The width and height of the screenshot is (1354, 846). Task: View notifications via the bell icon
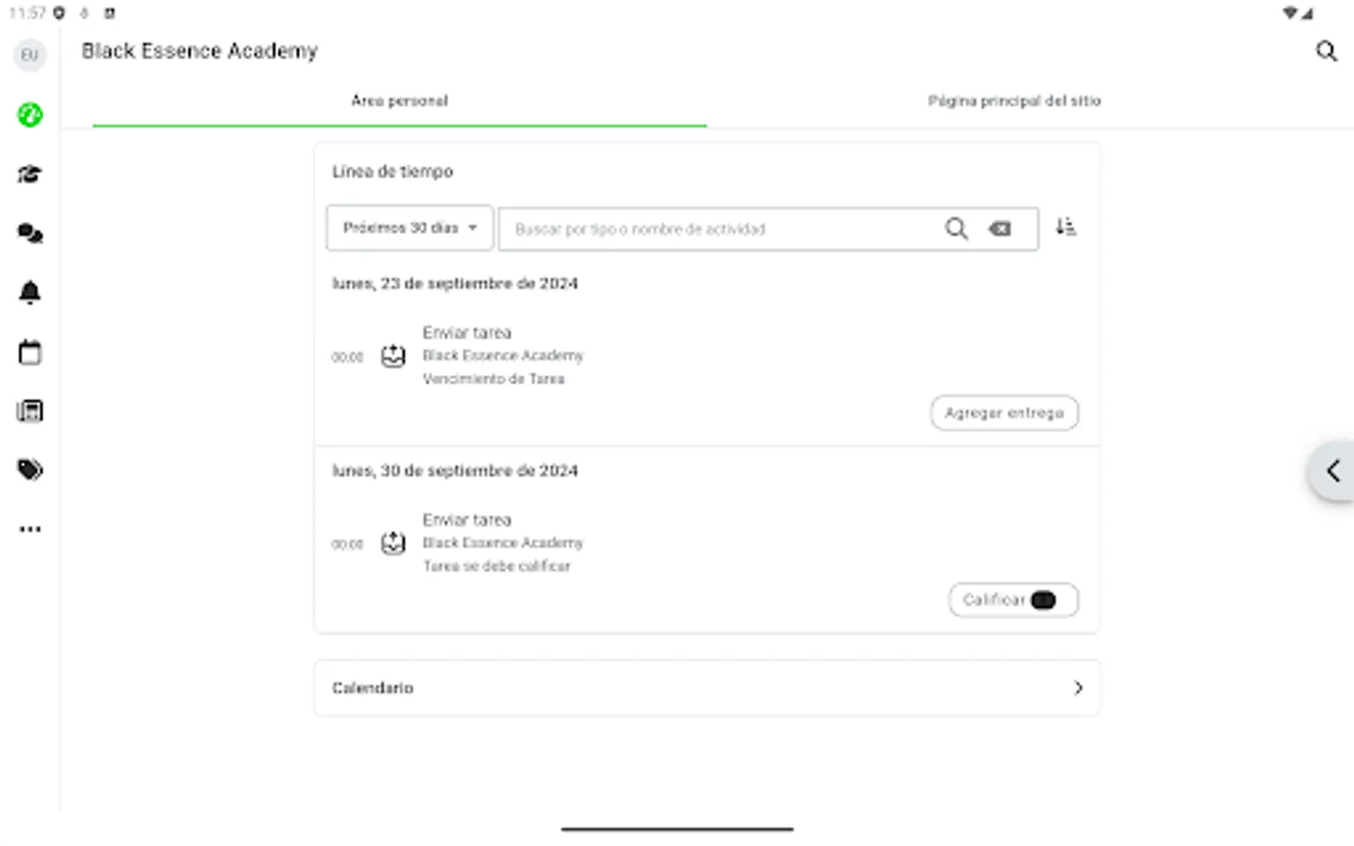click(x=29, y=292)
